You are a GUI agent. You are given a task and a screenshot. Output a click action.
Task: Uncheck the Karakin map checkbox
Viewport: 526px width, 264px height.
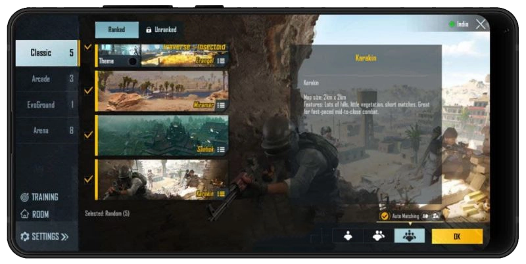coord(88,179)
